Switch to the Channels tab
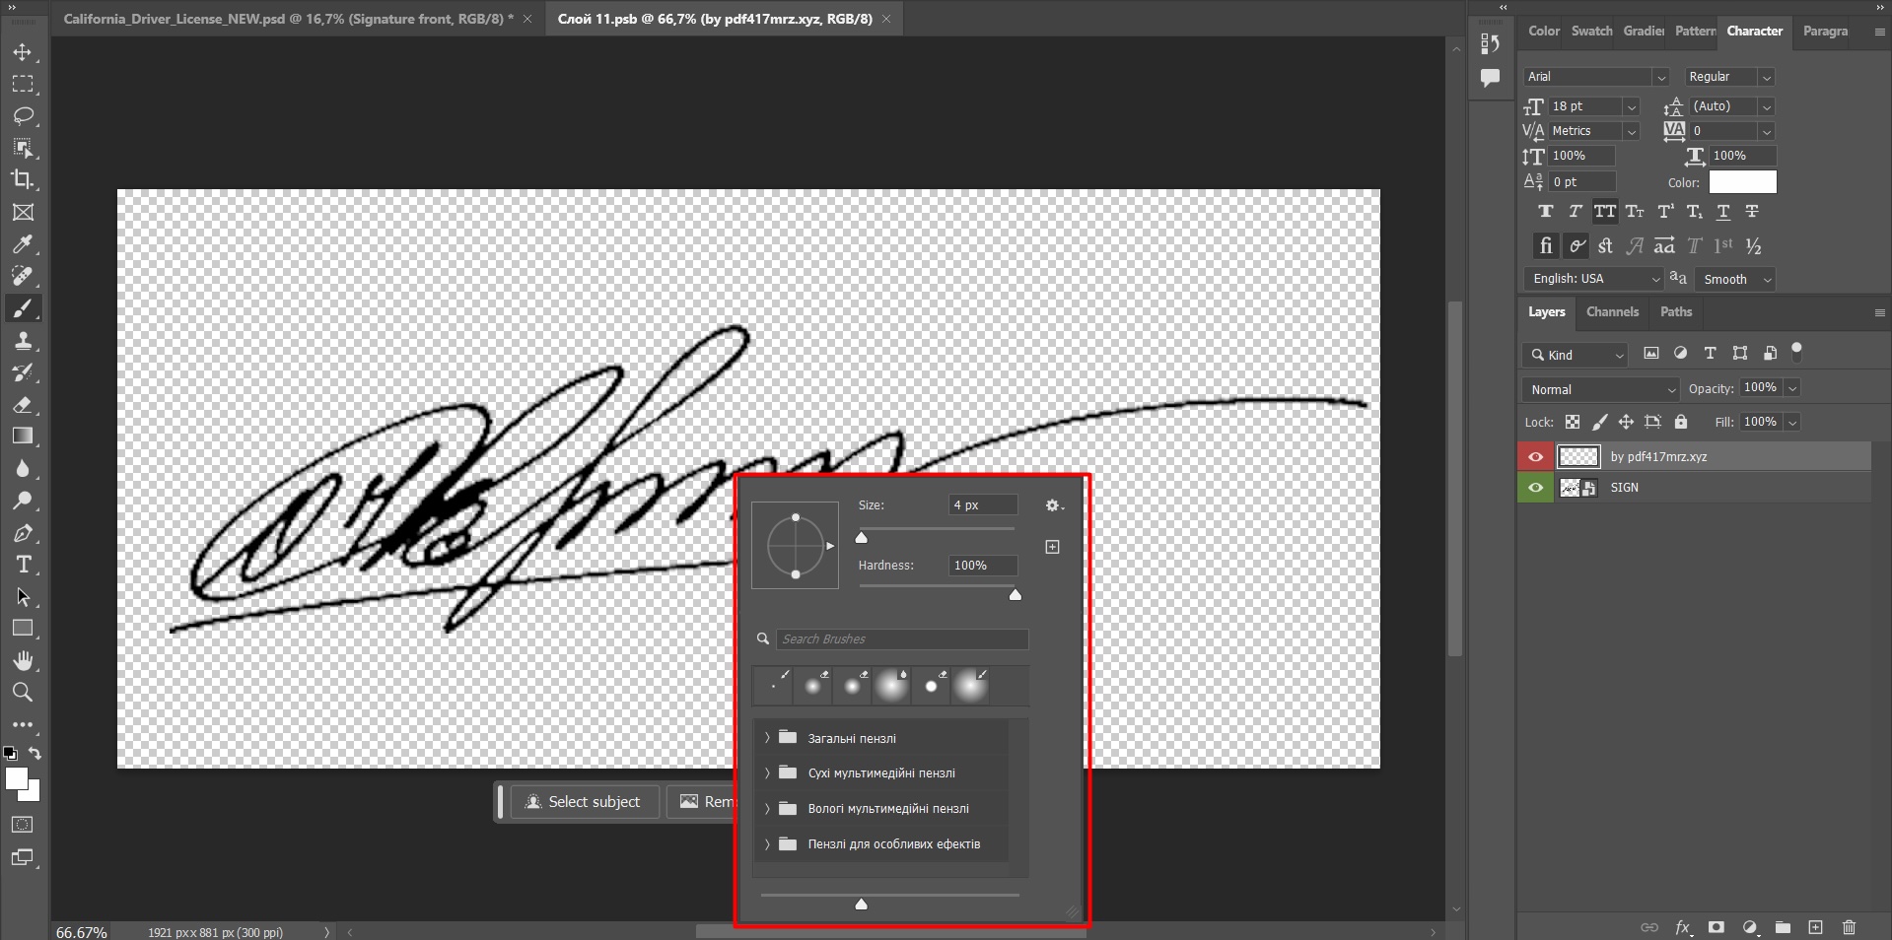This screenshot has height=940, width=1892. [1611, 312]
